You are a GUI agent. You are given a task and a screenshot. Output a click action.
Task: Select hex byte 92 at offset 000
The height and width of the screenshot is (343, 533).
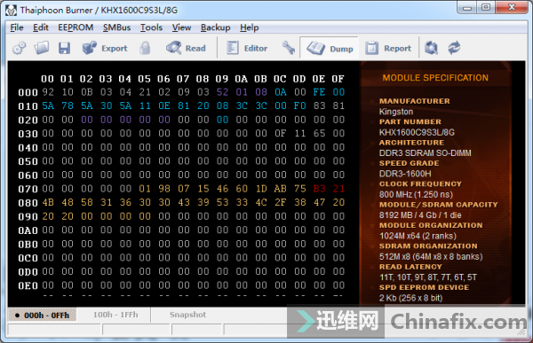48,92
